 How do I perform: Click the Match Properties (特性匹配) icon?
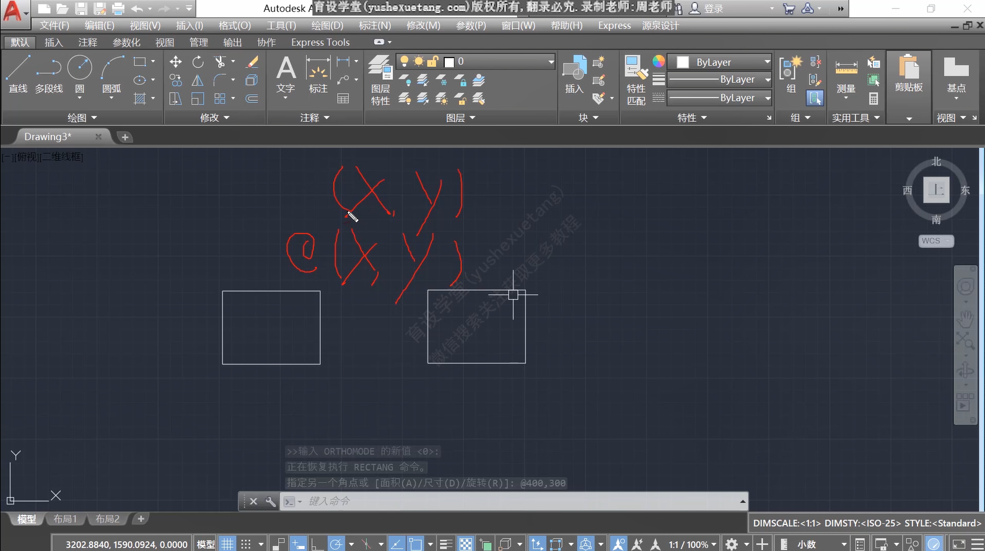pyautogui.click(x=636, y=80)
